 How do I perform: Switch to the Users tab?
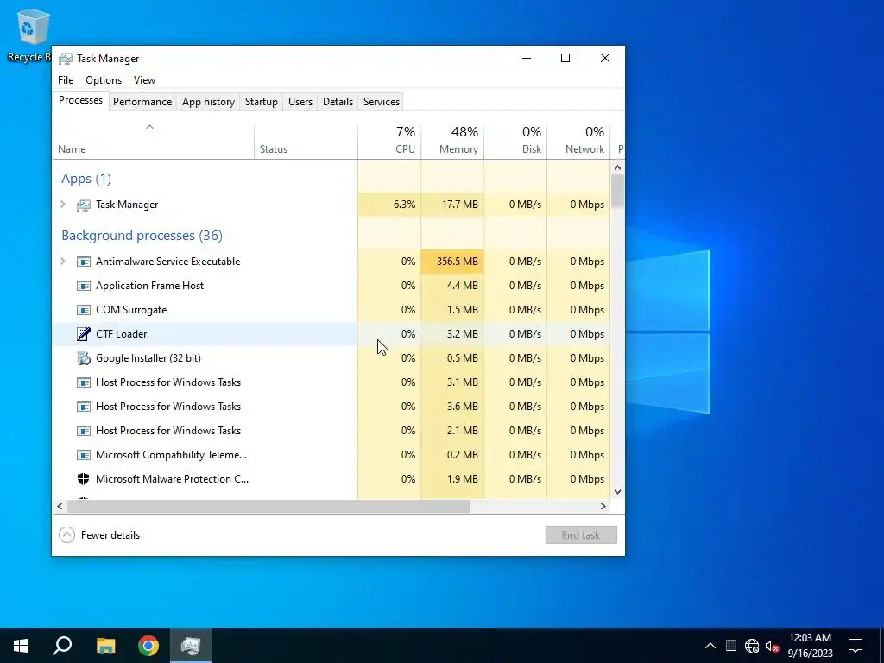coord(300,102)
